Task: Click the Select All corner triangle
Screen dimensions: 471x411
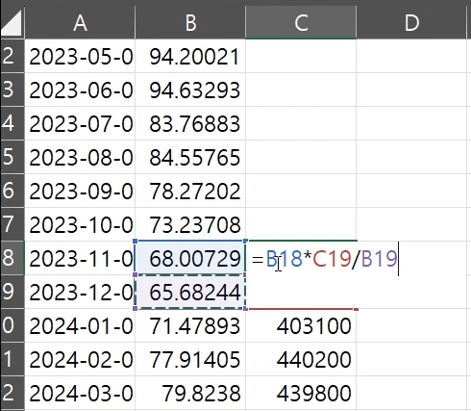Action: [12, 22]
